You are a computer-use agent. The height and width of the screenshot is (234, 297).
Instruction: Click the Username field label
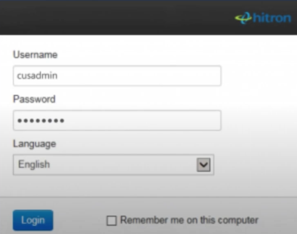point(35,55)
